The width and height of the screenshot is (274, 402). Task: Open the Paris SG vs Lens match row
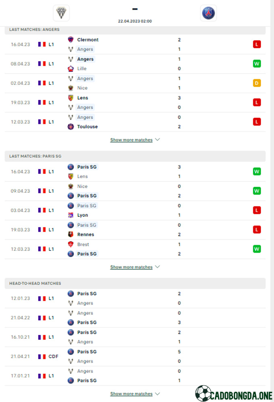[135, 171]
